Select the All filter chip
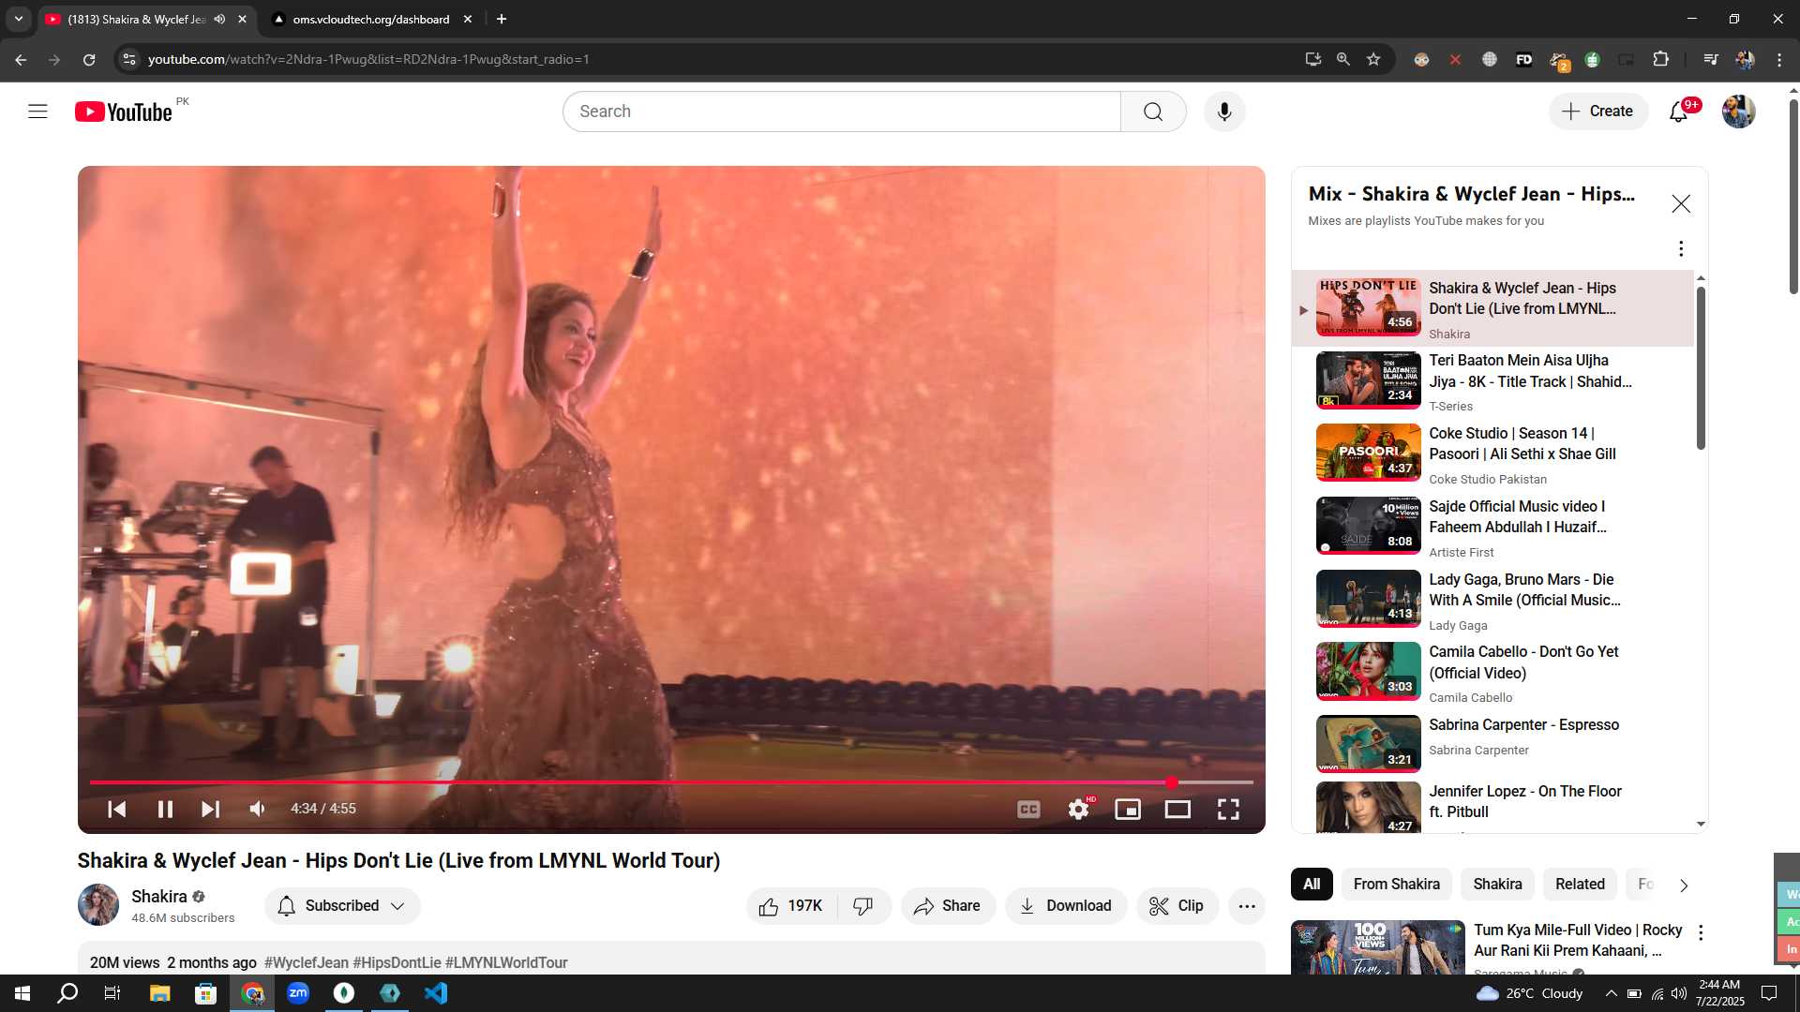The image size is (1800, 1012). pyautogui.click(x=1312, y=885)
